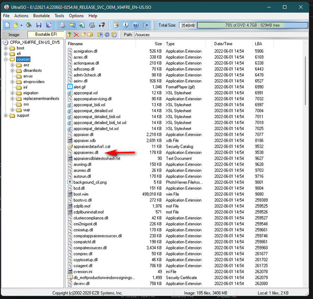Click the blue gear properties icon
The image size is (313, 299).
[107, 35]
